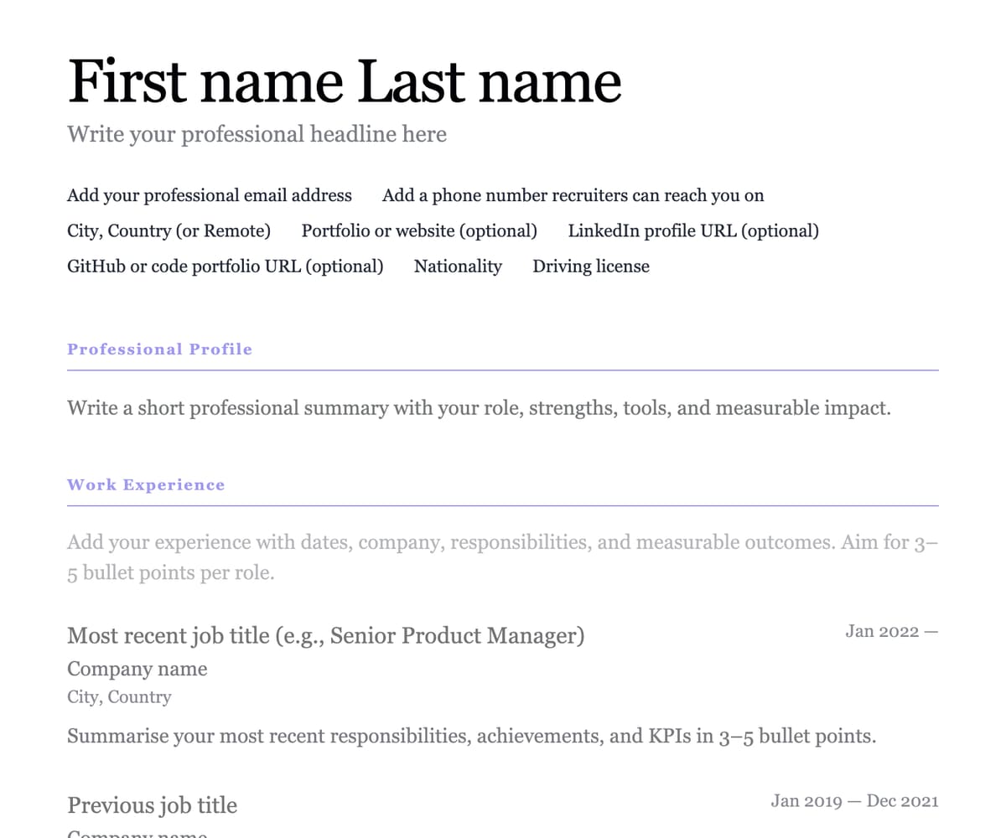
Task: Edit the professional headline placeholder
Action: (257, 134)
